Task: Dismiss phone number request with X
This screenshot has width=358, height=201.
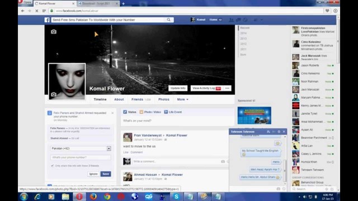Action: [x=112, y=113]
